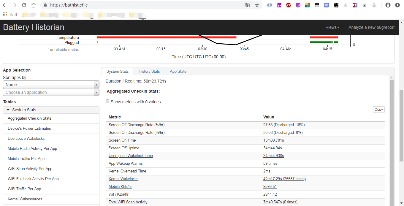Image resolution: width=404 pixels, height=206 pixels.
Task: Open the Views dropdown menu
Action: click(332, 27)
